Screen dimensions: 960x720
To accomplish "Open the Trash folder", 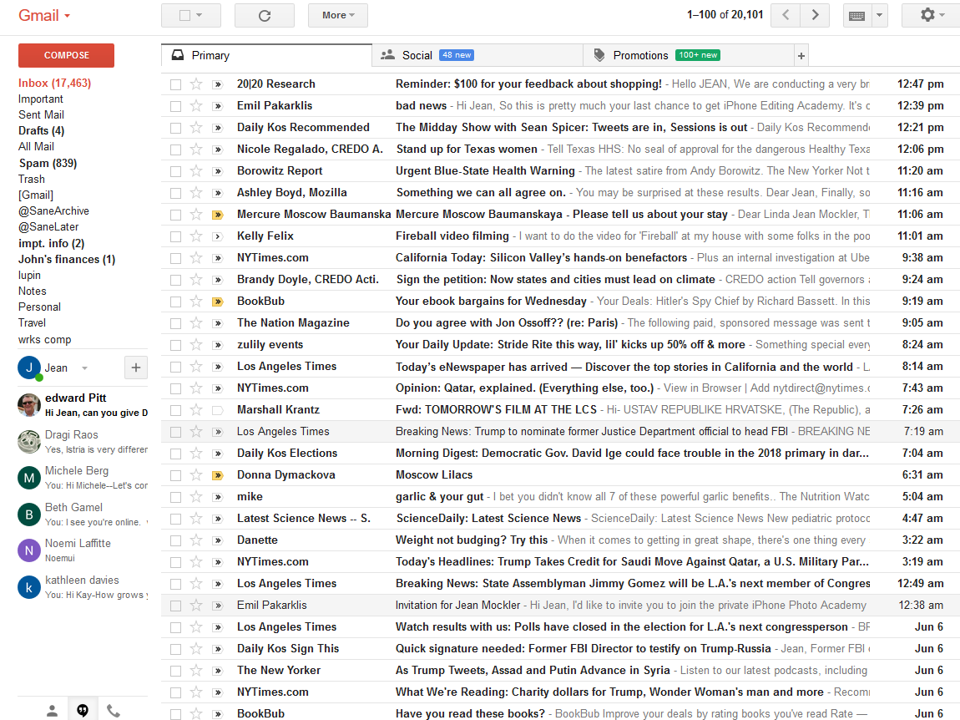I will (31, 179).
